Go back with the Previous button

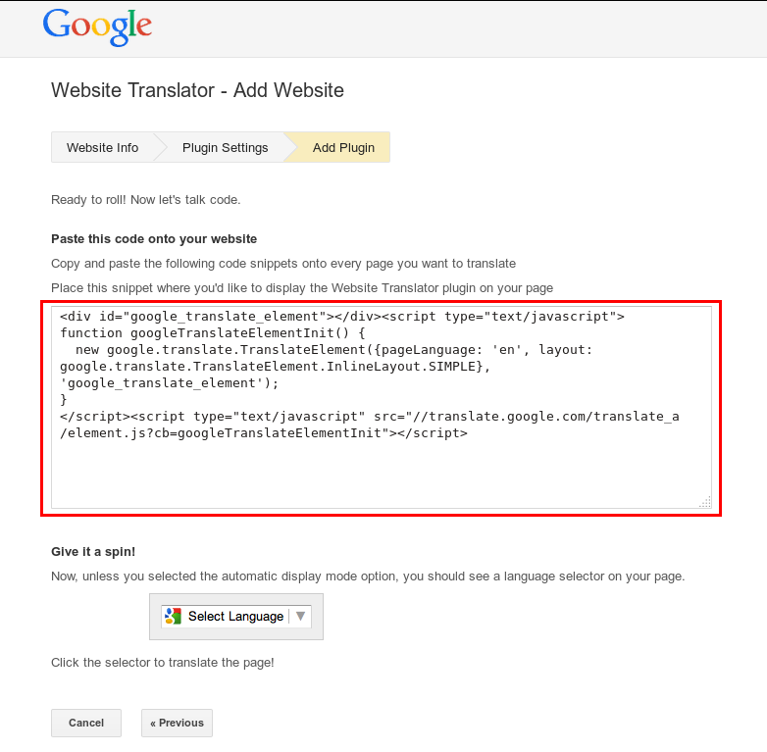click(x=178, y=723)
